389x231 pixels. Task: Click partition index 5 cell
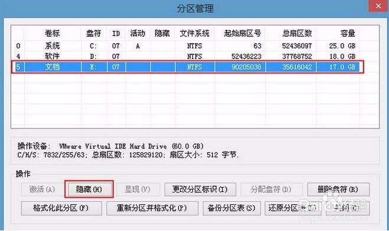[18, 67]
